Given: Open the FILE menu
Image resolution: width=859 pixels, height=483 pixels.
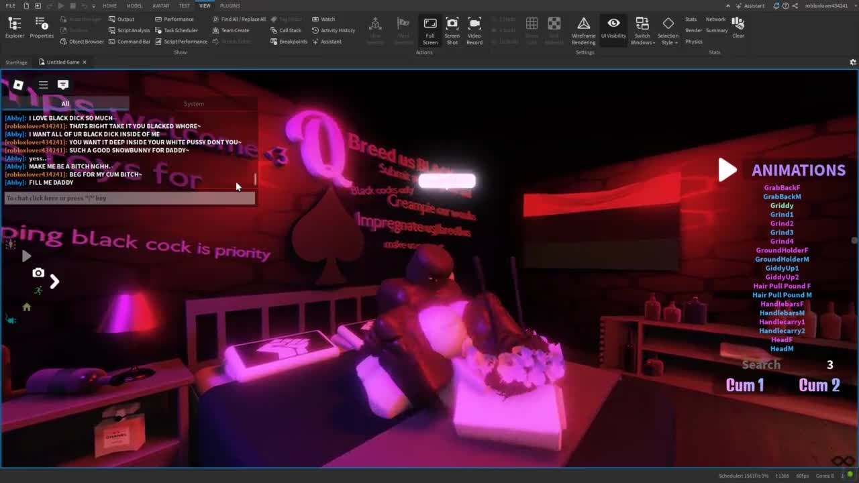Looking at the screenshot, I should pyautogui.click(x=11, y=5).
